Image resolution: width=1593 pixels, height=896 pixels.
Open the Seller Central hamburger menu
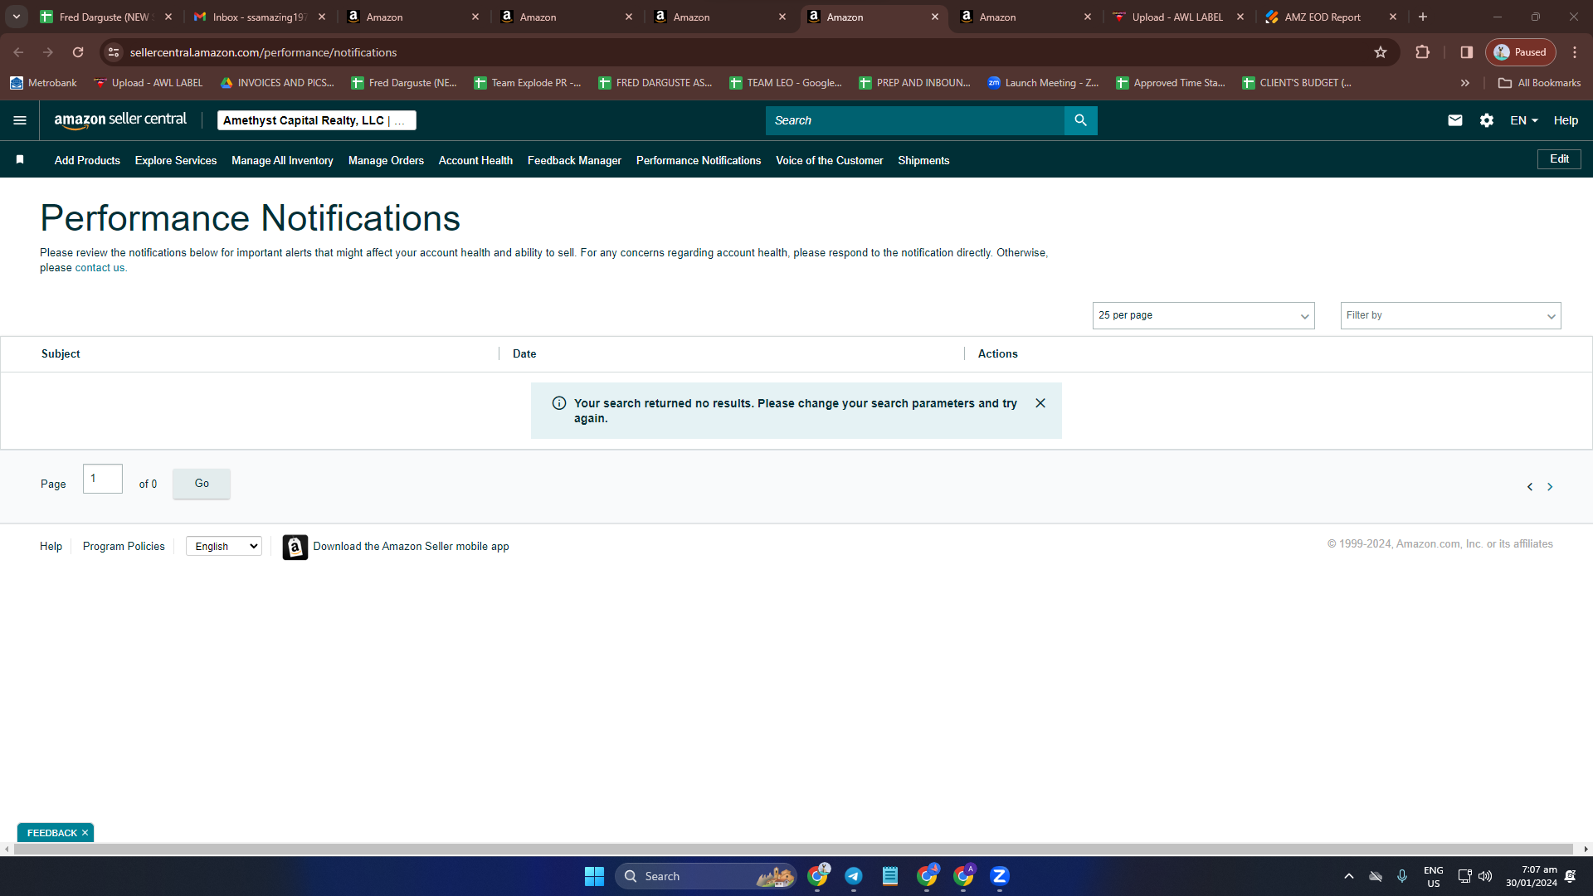[x=20, y=120]
